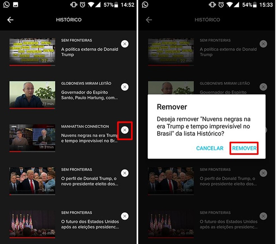The width and height of the screenshot is (276, 244).
Task: Select title 'Governador do Espírito Santo, Paulo Hartung', left screen
Action: tap(89, 95)
